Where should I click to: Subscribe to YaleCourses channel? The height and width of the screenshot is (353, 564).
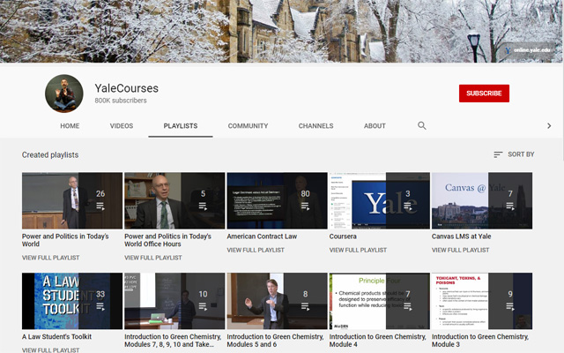[484, 94]
